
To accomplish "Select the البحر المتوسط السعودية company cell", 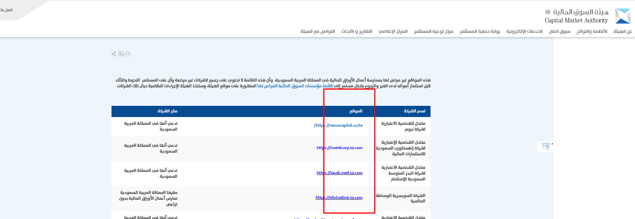I will (x=403, y=173).
